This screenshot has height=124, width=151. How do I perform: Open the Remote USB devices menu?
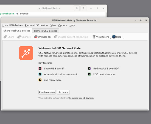coord(37,25)
